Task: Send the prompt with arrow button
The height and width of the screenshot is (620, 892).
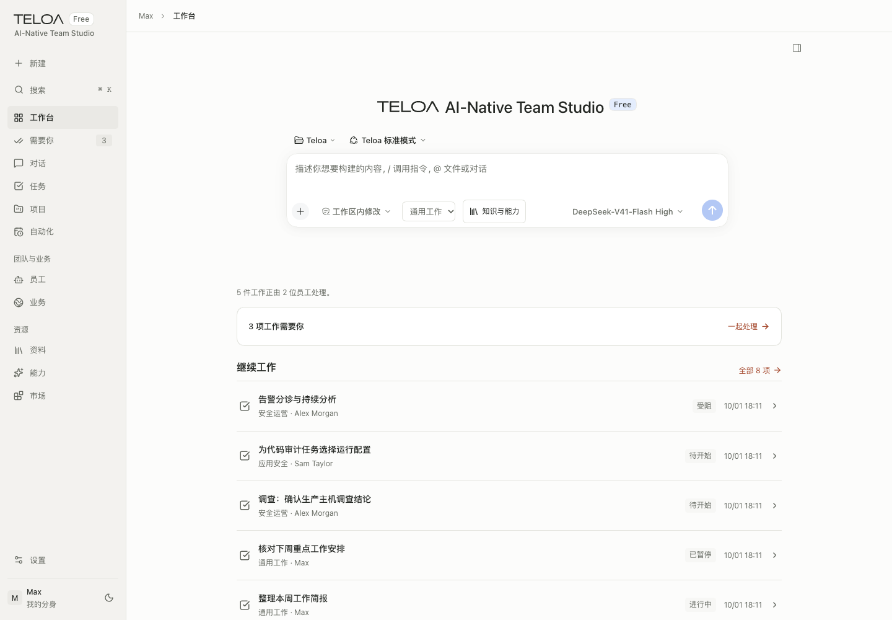Action: click(x=712, y=210)
